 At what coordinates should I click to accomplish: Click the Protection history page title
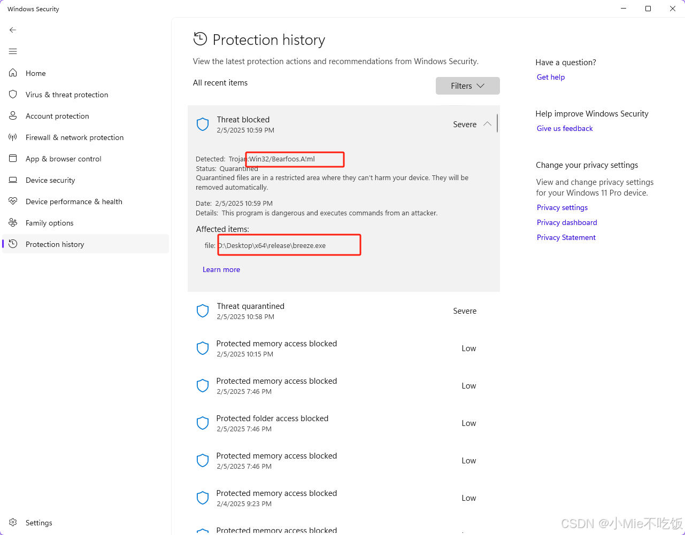pyautogui.click(x=269, y=40)
